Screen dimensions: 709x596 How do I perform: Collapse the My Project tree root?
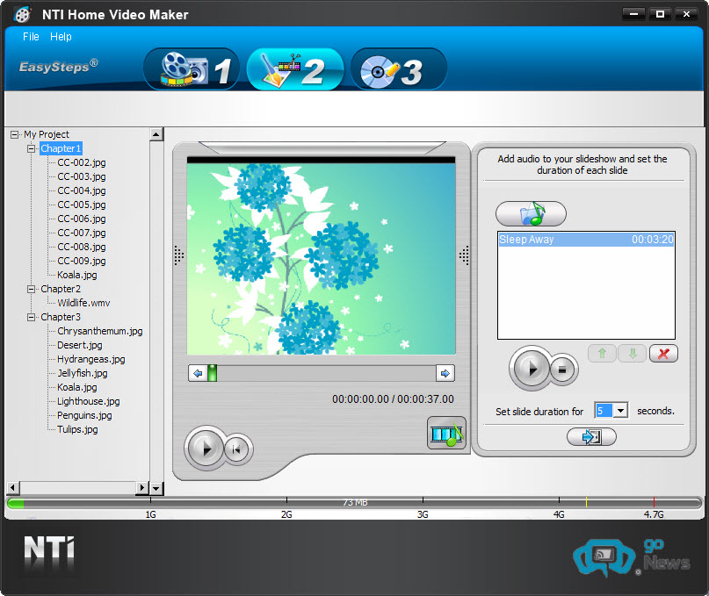pos(14,134)
